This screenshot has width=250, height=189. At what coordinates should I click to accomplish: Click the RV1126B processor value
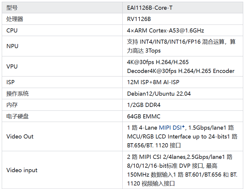coord(139,19)
